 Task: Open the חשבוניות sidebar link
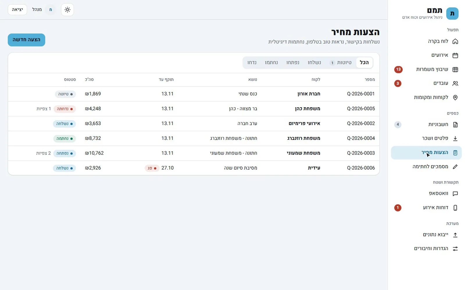coord(426,124)
